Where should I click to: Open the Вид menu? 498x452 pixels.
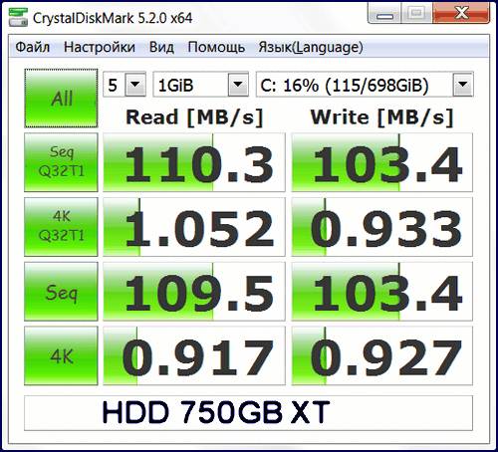coord(161,47)
